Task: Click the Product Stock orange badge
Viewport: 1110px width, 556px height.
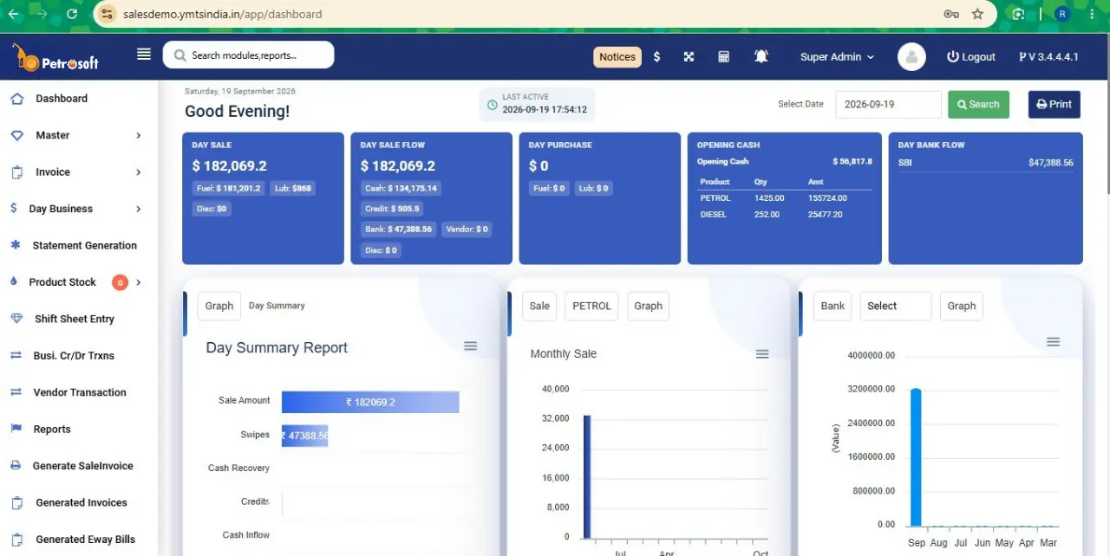Action: tap(120, 282)
